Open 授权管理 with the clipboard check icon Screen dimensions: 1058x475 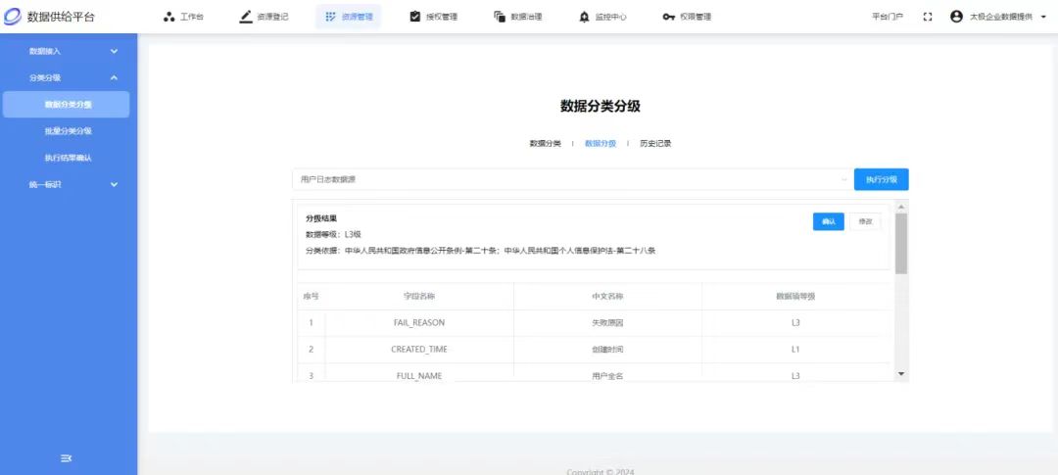434,17
